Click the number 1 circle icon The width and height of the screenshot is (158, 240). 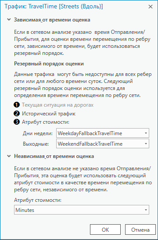(x=17, y=105)
